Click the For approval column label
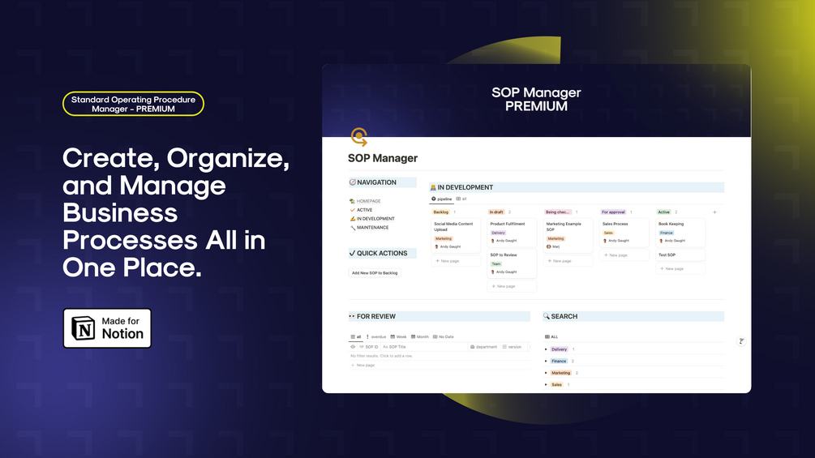 click(613, 212)
